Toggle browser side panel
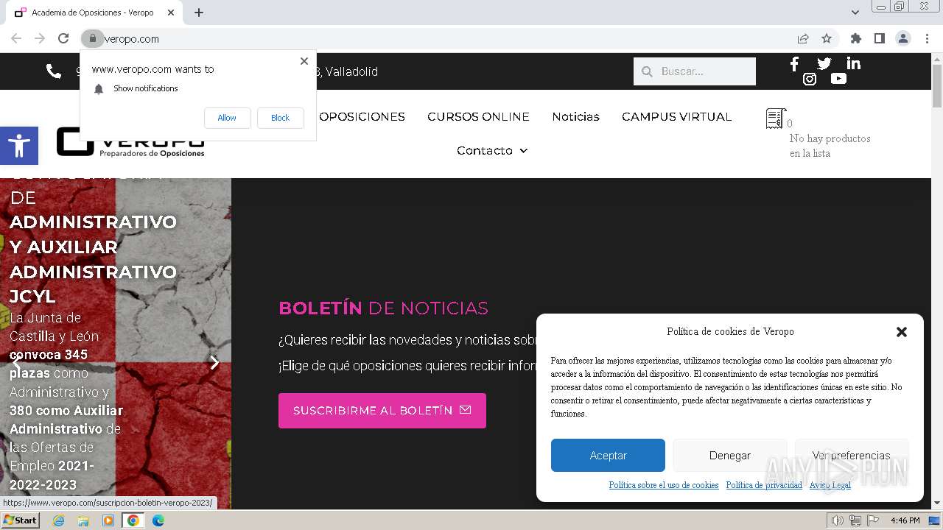 pos(879,38)
